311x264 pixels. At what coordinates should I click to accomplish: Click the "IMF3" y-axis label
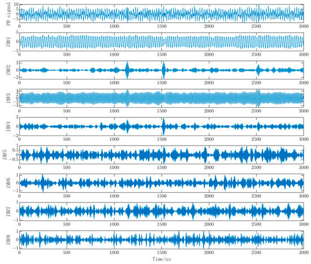8,98
